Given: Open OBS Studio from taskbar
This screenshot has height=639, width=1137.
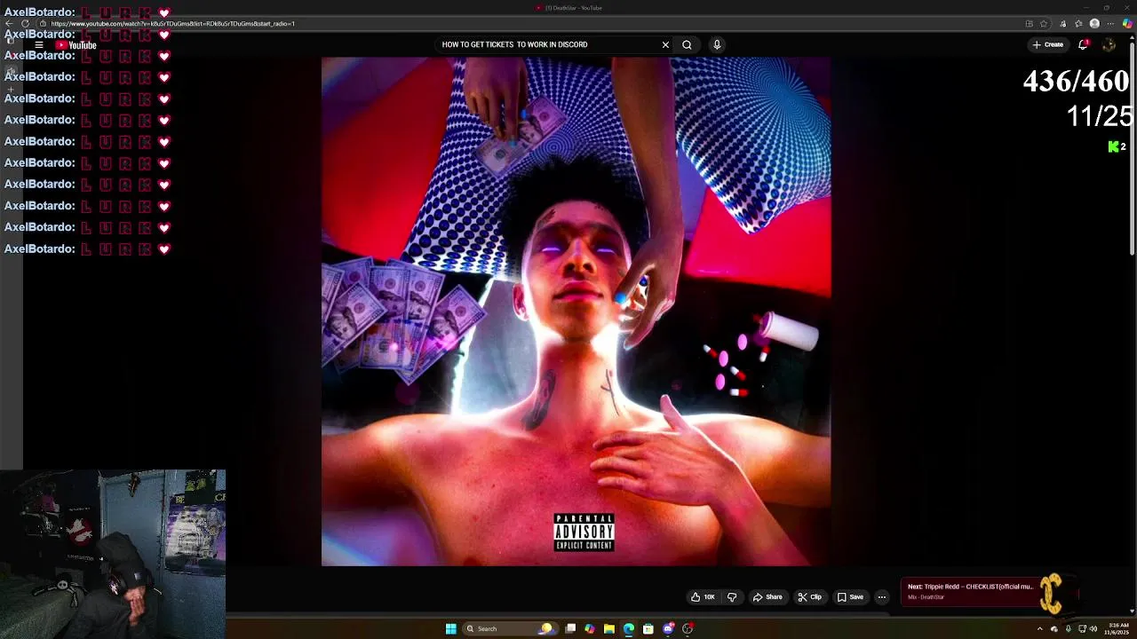Looking at the screenshot, I should (688, 628).
